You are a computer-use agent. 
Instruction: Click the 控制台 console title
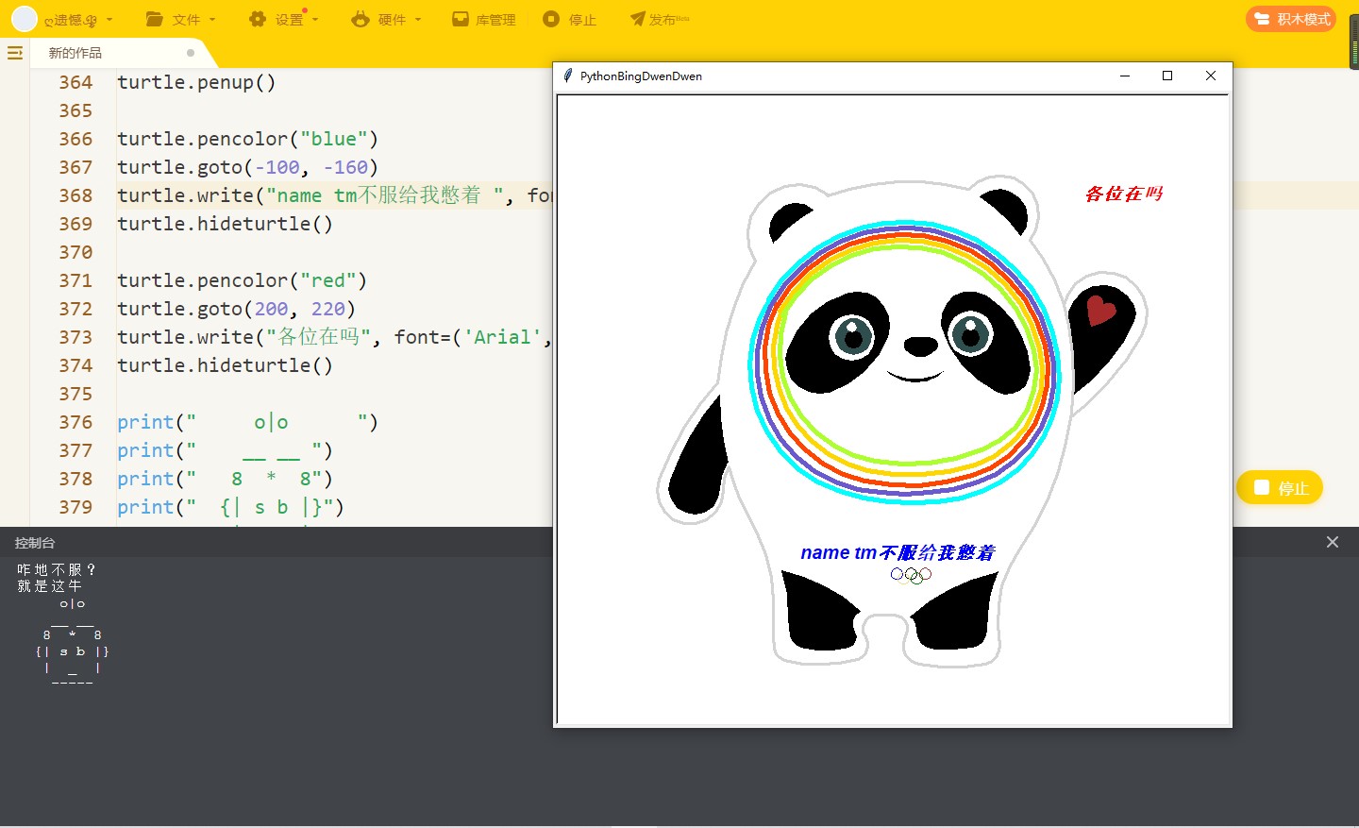click(35, 543)
